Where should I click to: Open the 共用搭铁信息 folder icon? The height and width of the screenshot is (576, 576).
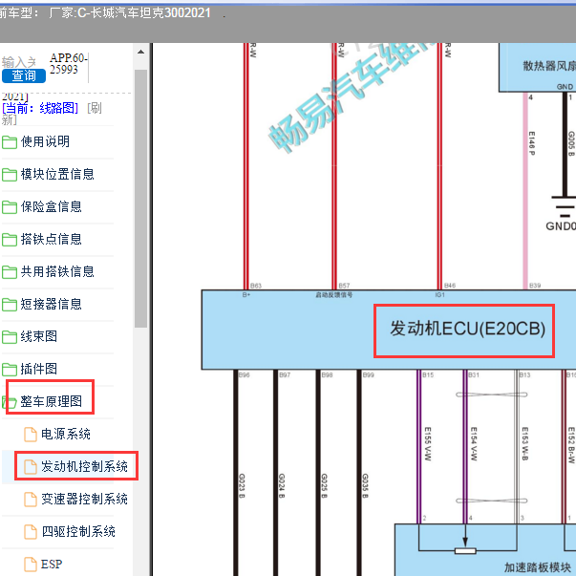tap(10, 272)
